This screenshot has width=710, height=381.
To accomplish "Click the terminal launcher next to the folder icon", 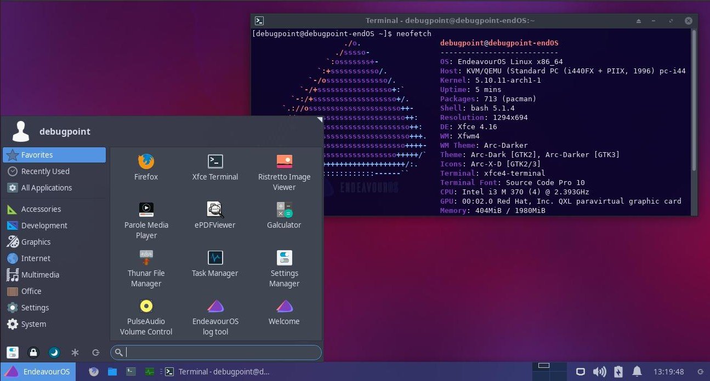I will point(130,371).
